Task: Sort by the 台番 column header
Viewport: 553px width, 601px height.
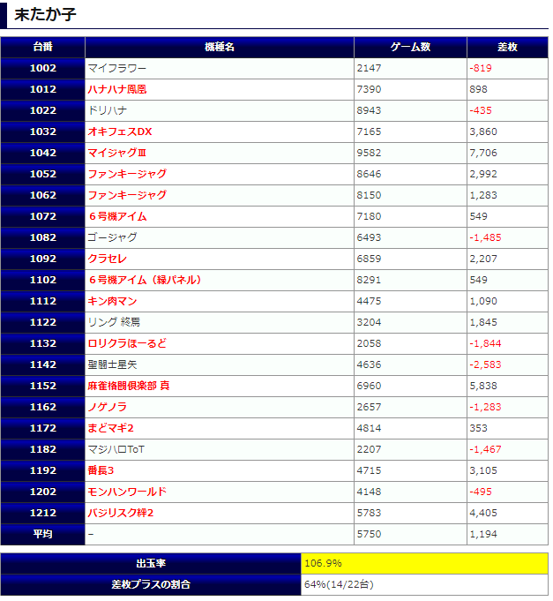Action: (x=43, y=47)
